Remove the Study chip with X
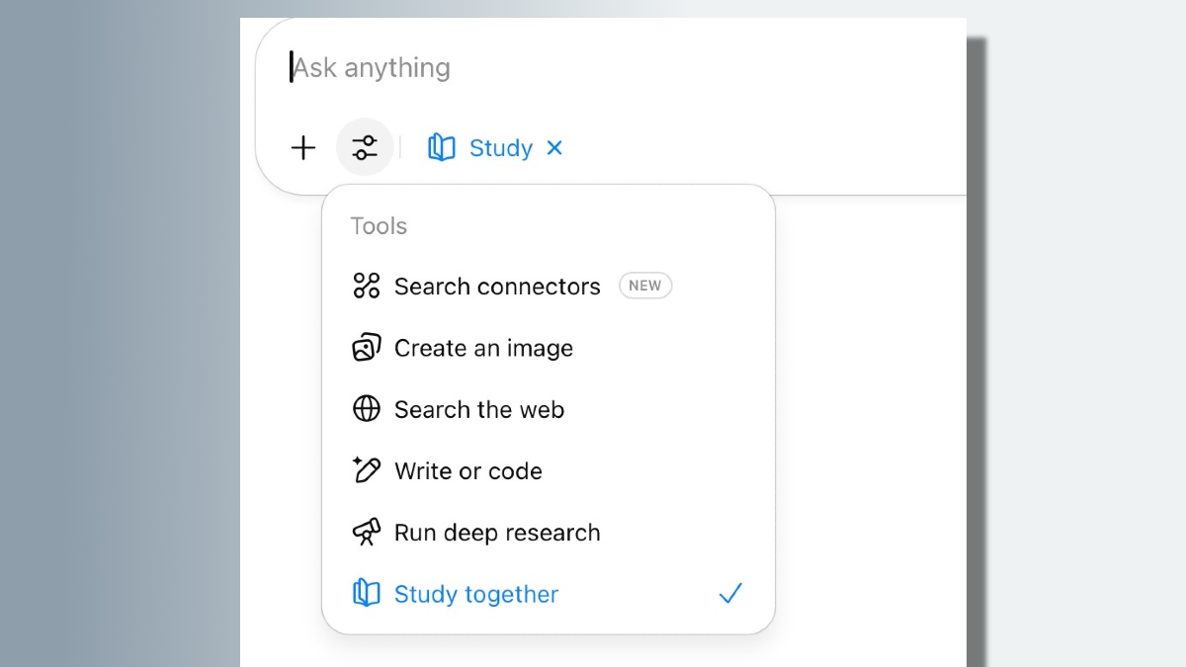Screen dimensions: 1186x667 tap(554, 148)
